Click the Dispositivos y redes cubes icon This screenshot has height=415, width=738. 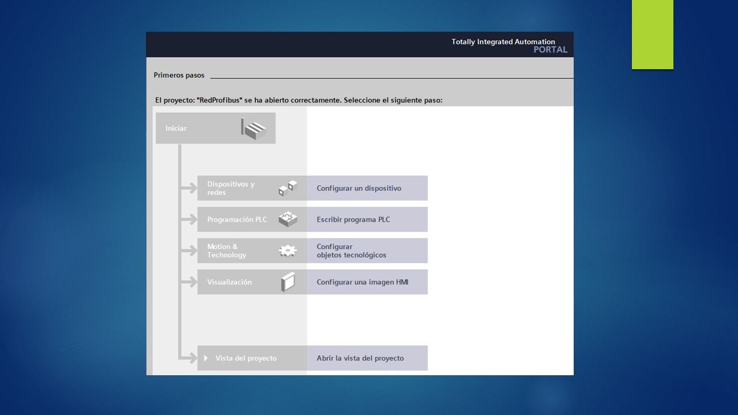click(x=288, y=188)
